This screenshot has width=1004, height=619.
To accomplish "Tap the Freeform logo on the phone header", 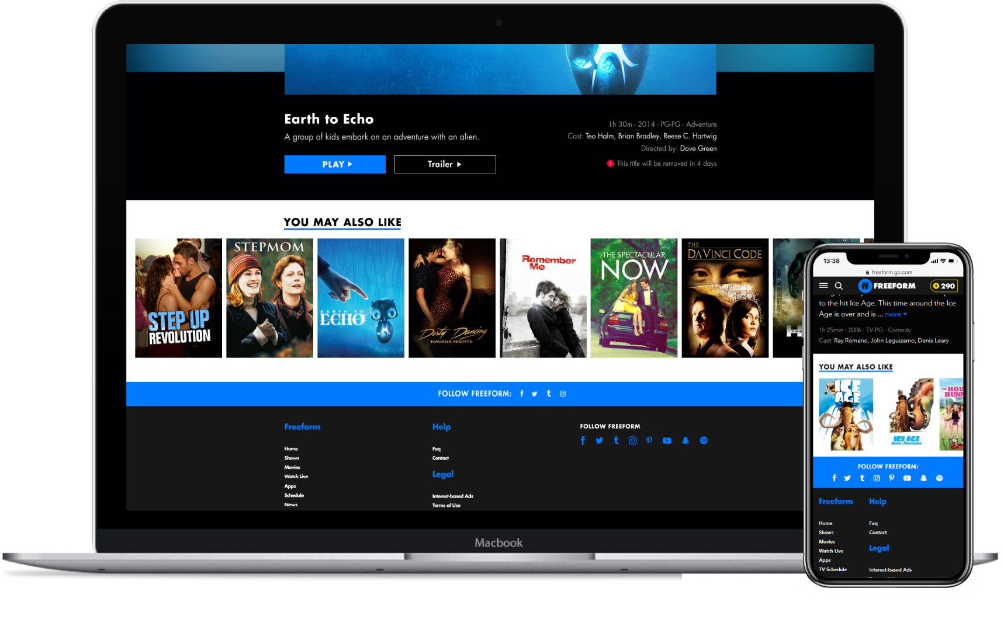I will (x=887, y=286).
